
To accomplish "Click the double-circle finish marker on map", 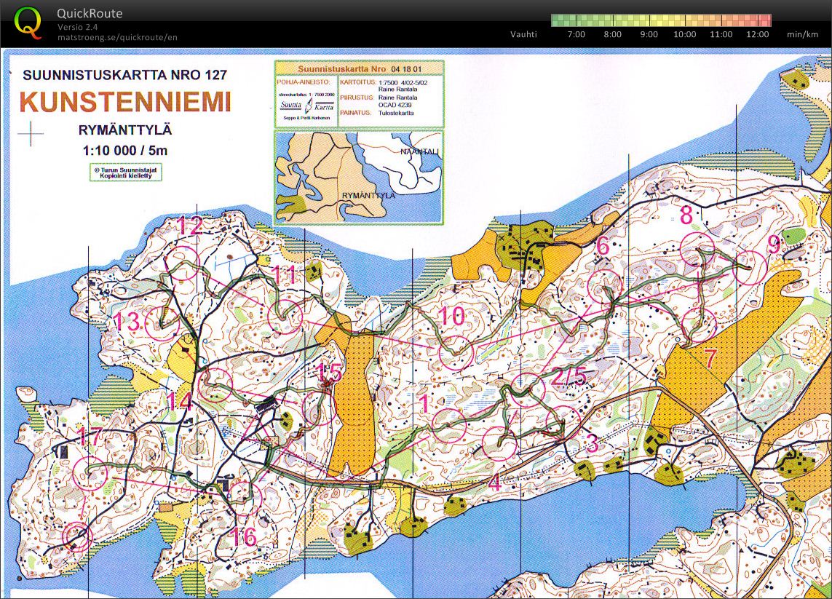I will coord(75,538).
